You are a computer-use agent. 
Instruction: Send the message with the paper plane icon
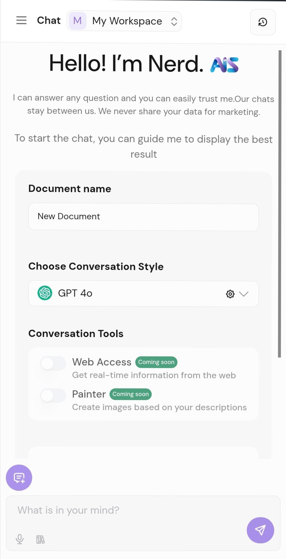coord(260,530)
